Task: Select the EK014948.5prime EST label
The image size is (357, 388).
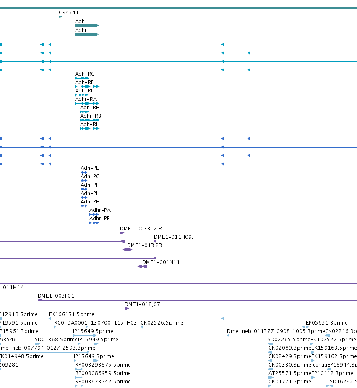Action: tap(22, 356)
